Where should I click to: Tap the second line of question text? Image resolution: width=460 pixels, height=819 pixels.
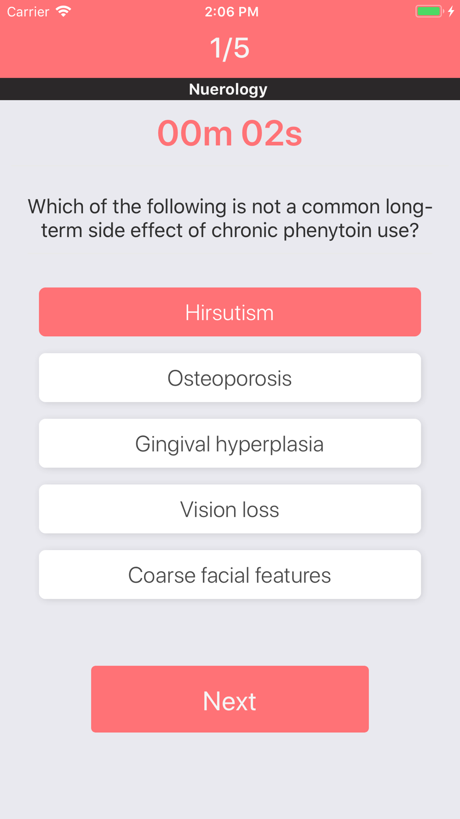[230, 230]
